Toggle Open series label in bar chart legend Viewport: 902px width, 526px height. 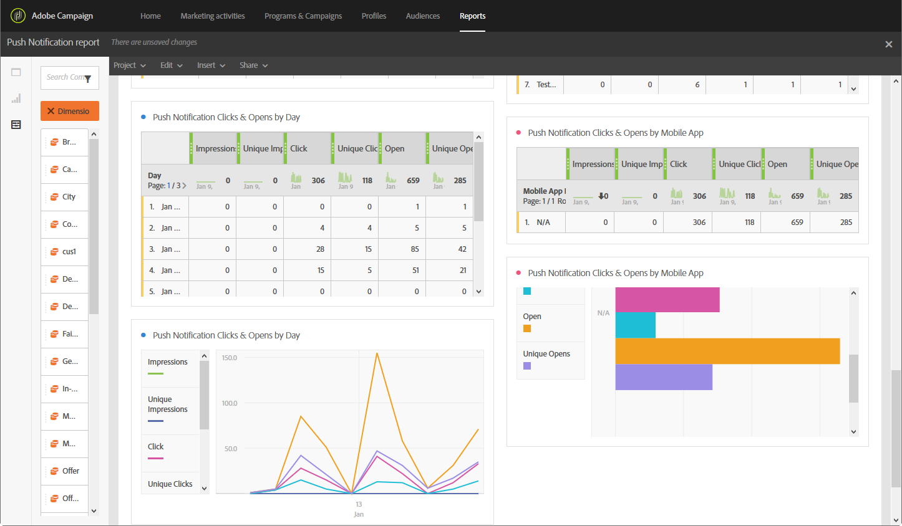[x=532, y=317]
